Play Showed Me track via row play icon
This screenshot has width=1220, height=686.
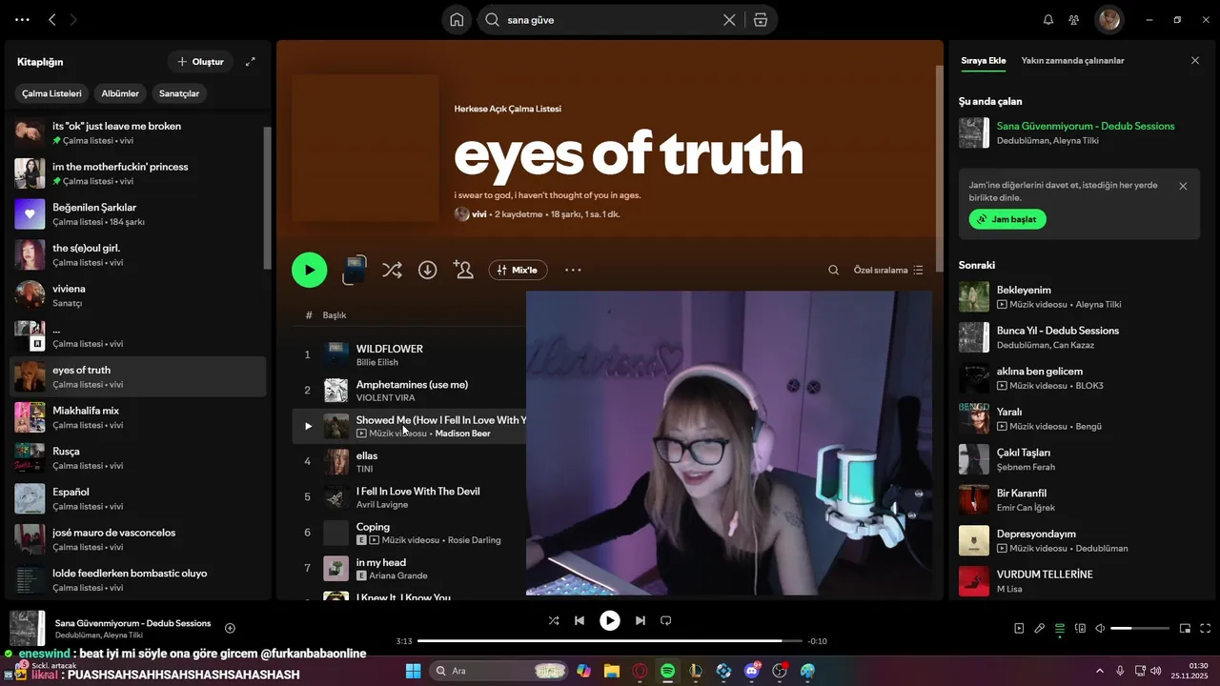pyautogui.click(x=308, y=426)
